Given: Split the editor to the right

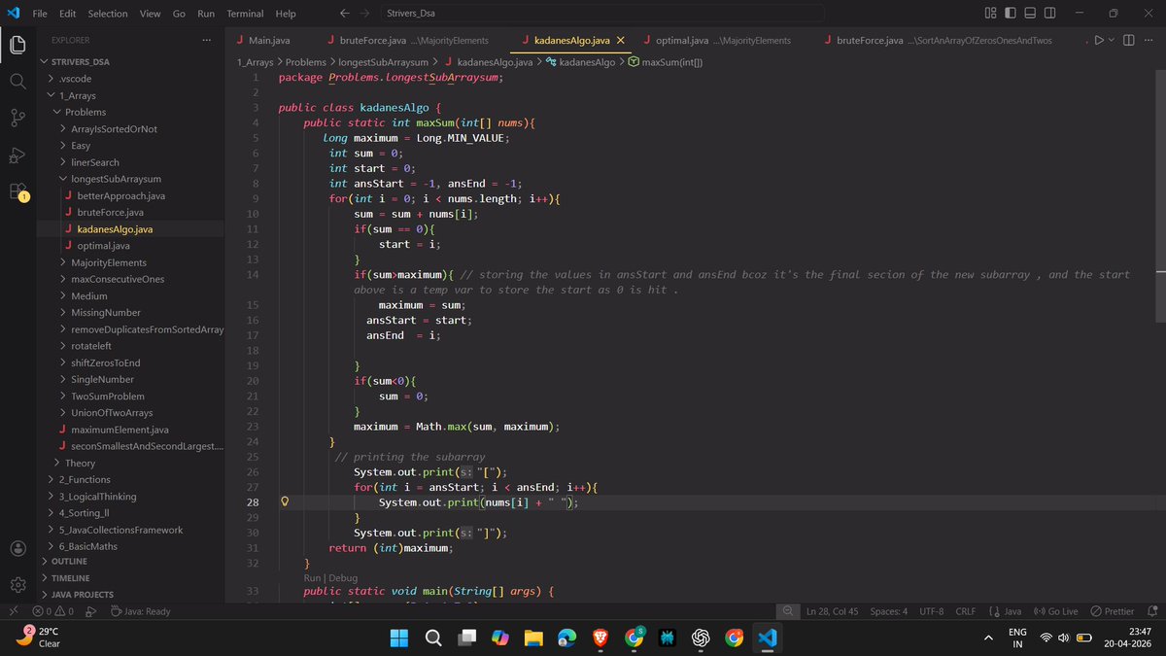Looking at the screenshot, I should (x=1129, y=41).
